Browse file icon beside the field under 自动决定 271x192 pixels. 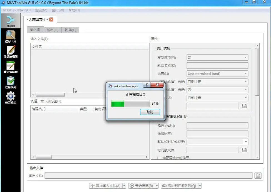click(x=244, y=106)
